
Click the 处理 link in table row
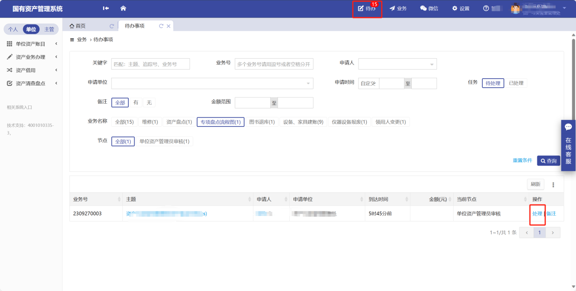point(537,214)
